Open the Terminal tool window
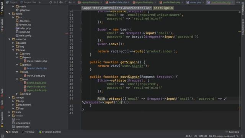 [28, 132]
